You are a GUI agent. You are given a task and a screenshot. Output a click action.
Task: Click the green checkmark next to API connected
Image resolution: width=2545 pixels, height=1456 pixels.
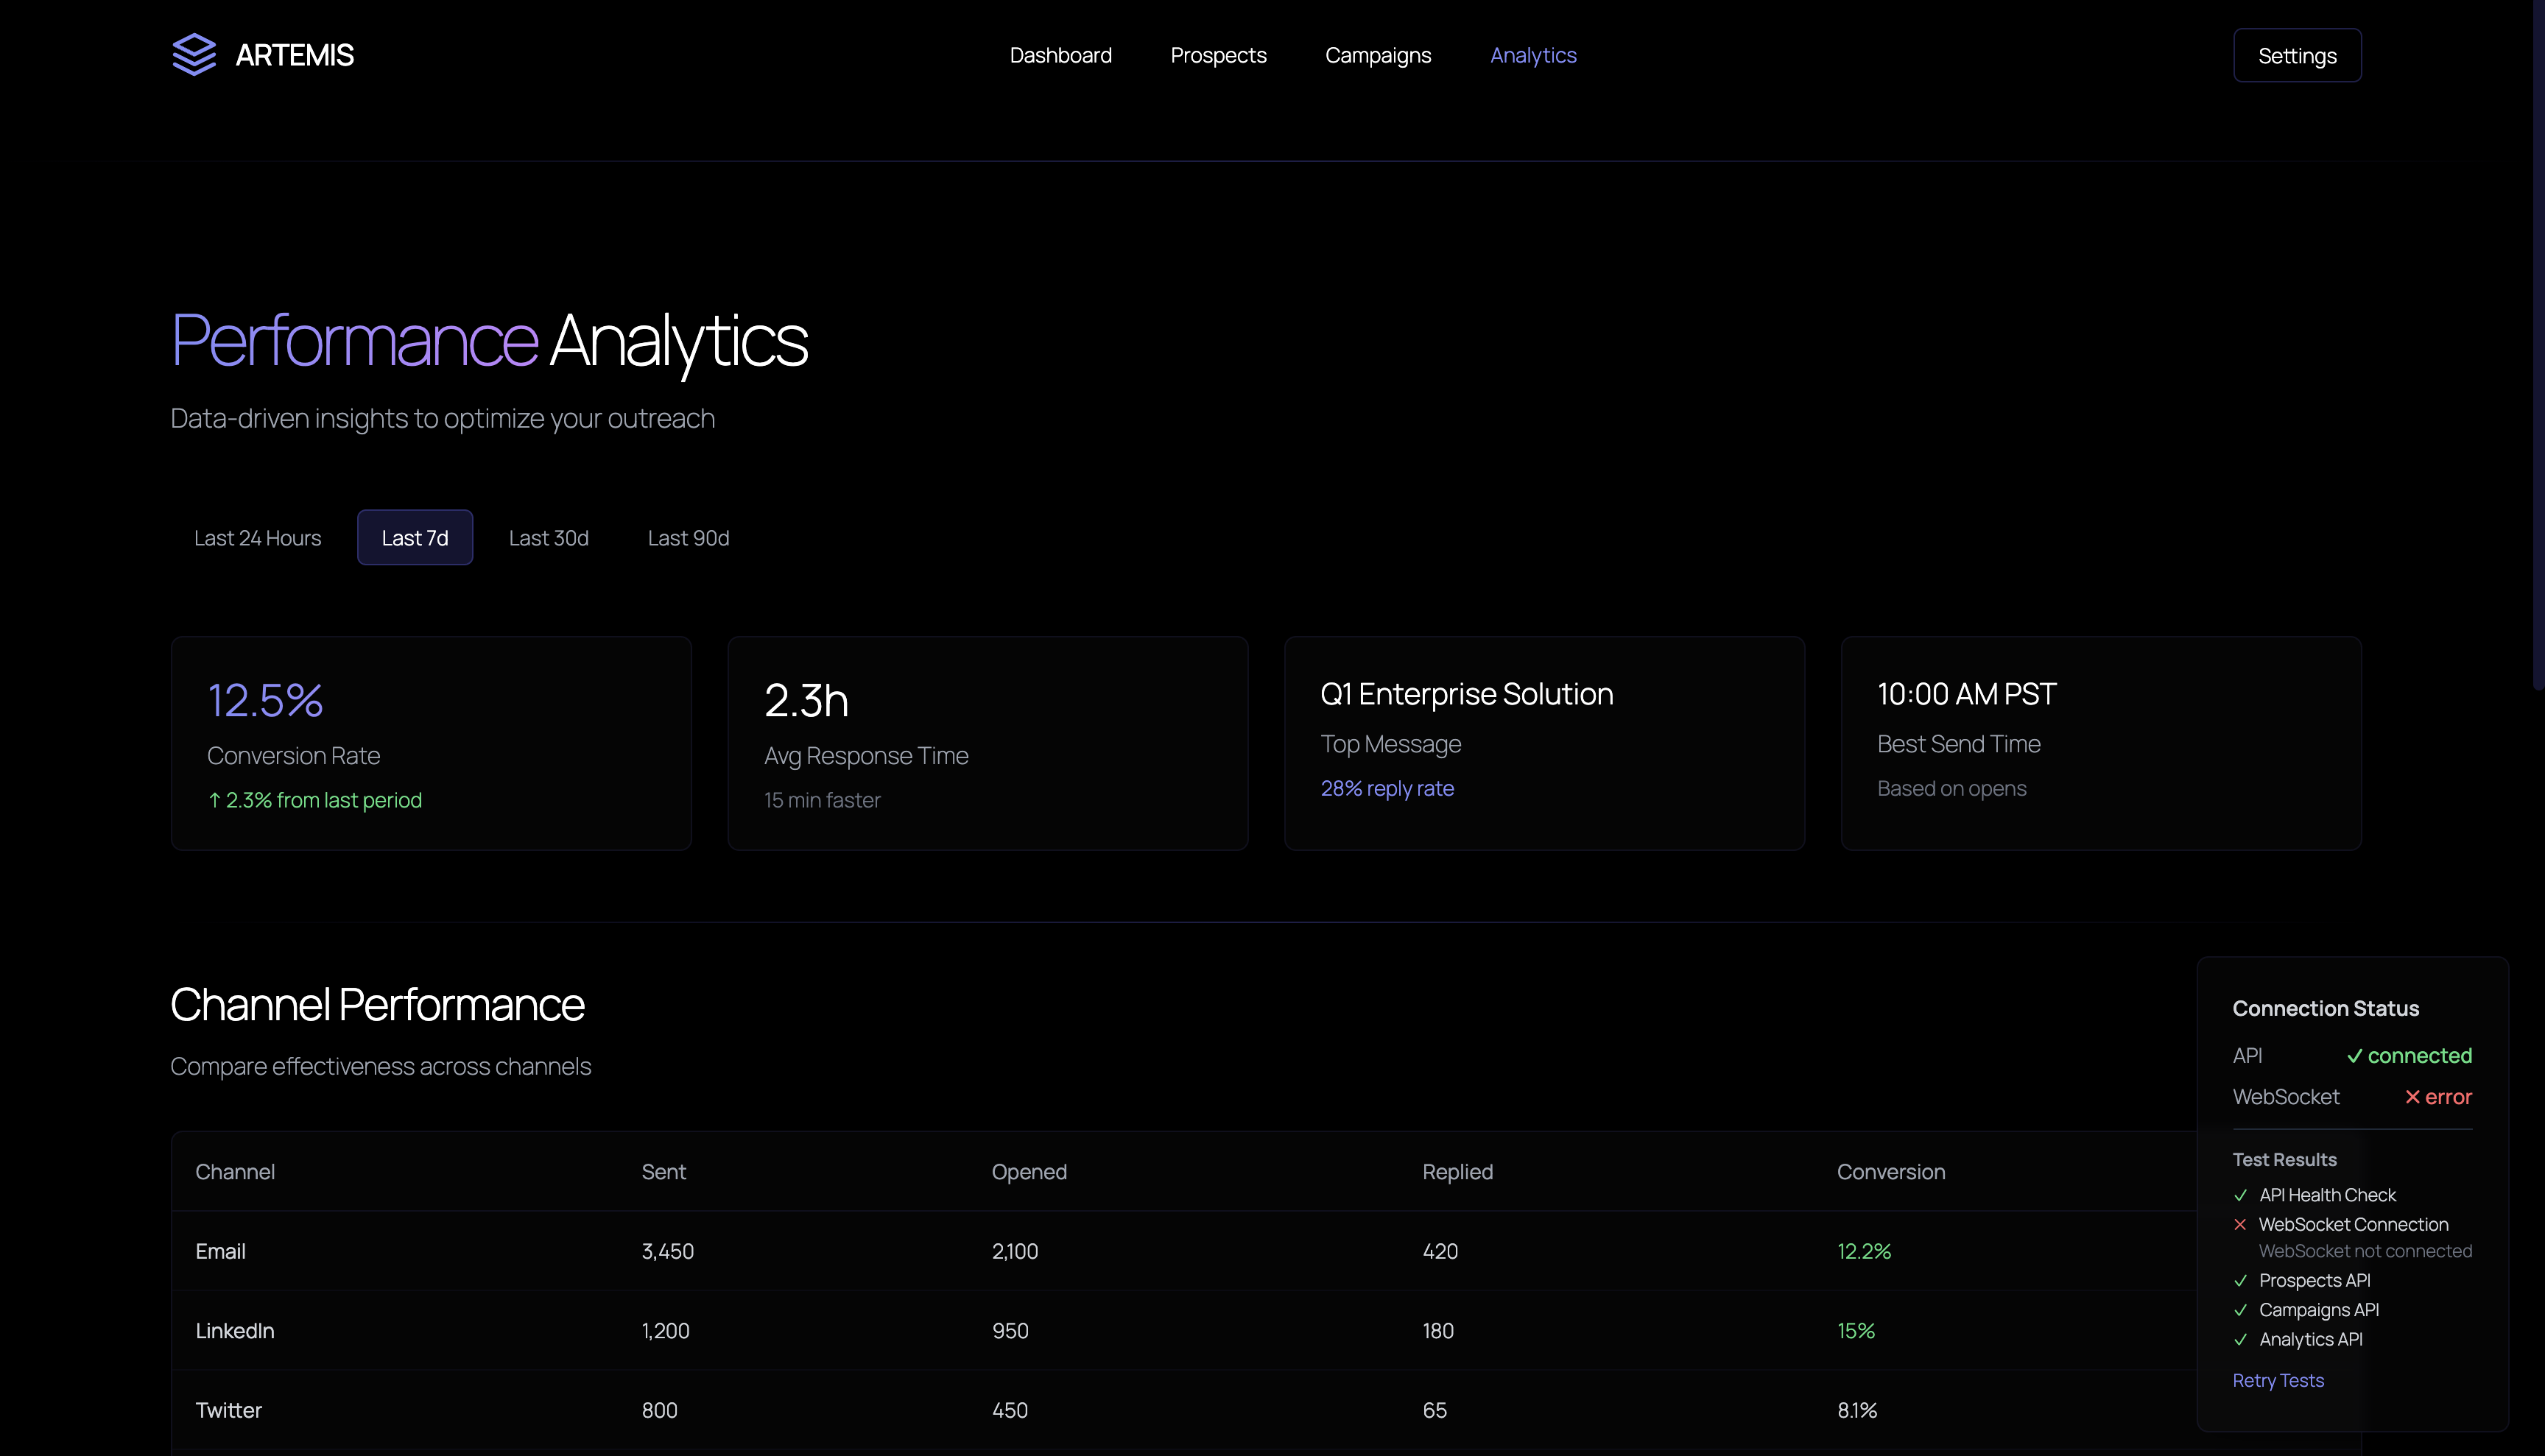coord(2354,1056)
